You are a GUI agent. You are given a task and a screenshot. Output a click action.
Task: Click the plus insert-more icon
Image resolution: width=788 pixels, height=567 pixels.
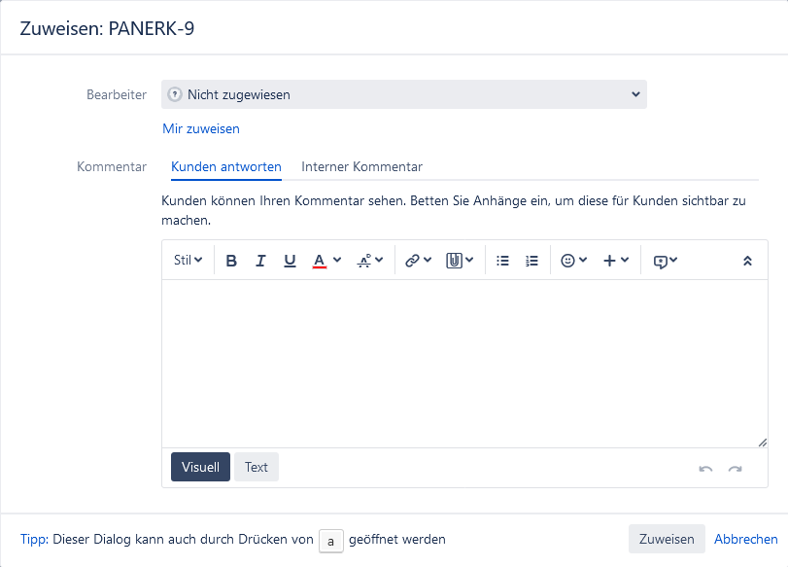point(609,261)
